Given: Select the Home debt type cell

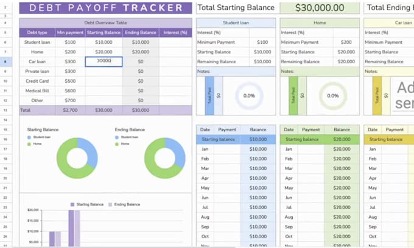Looking at the screenshot, I should pyautogui.click(x=37, y=52).
